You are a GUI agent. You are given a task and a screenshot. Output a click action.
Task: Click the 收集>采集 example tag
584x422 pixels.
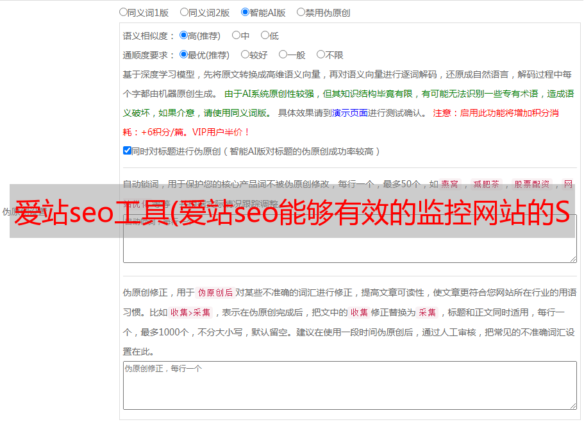pos(190,312)
